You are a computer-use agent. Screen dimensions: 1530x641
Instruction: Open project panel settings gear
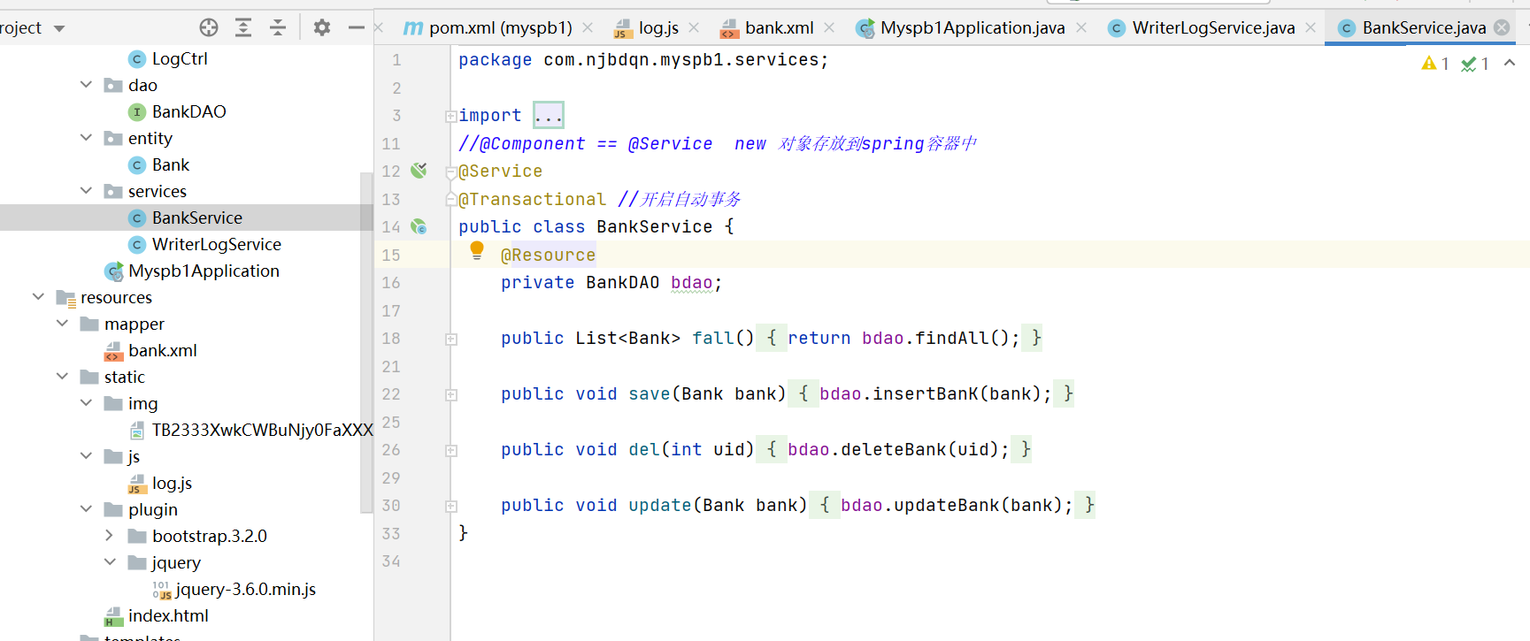click(x=322, y=27)
